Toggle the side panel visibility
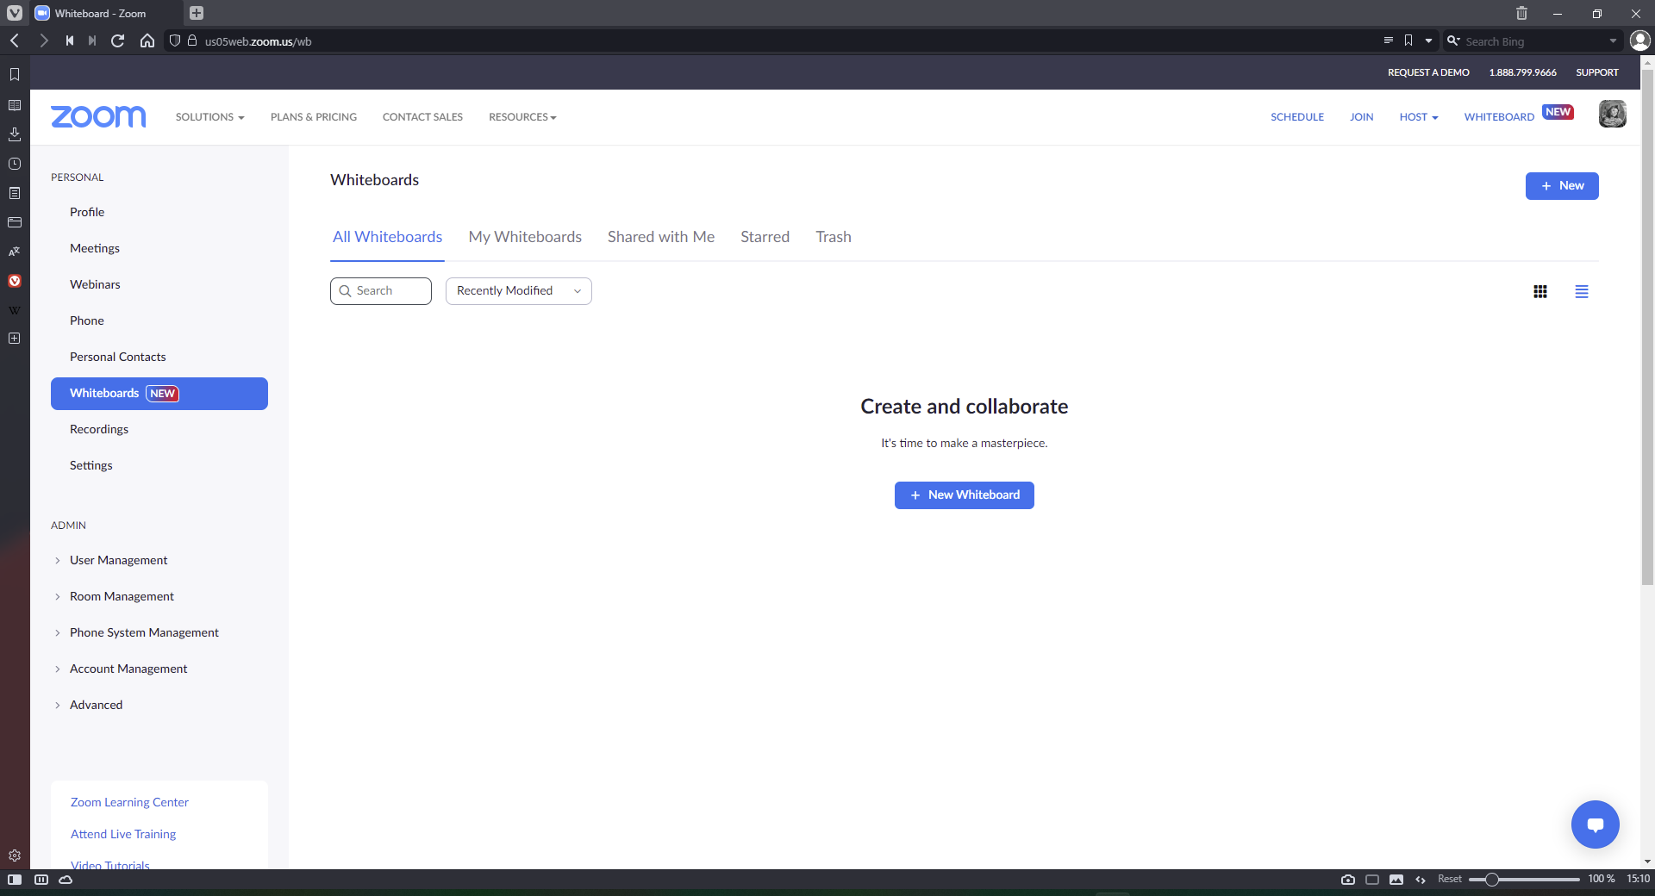This screenshot has height=896, width=1655. 15,880
